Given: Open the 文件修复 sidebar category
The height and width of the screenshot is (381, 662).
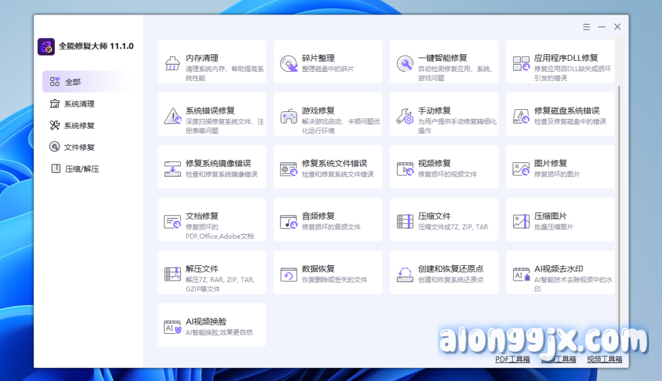Looking at the screenshot, I should pyautogui.click(x=79, y=147).
